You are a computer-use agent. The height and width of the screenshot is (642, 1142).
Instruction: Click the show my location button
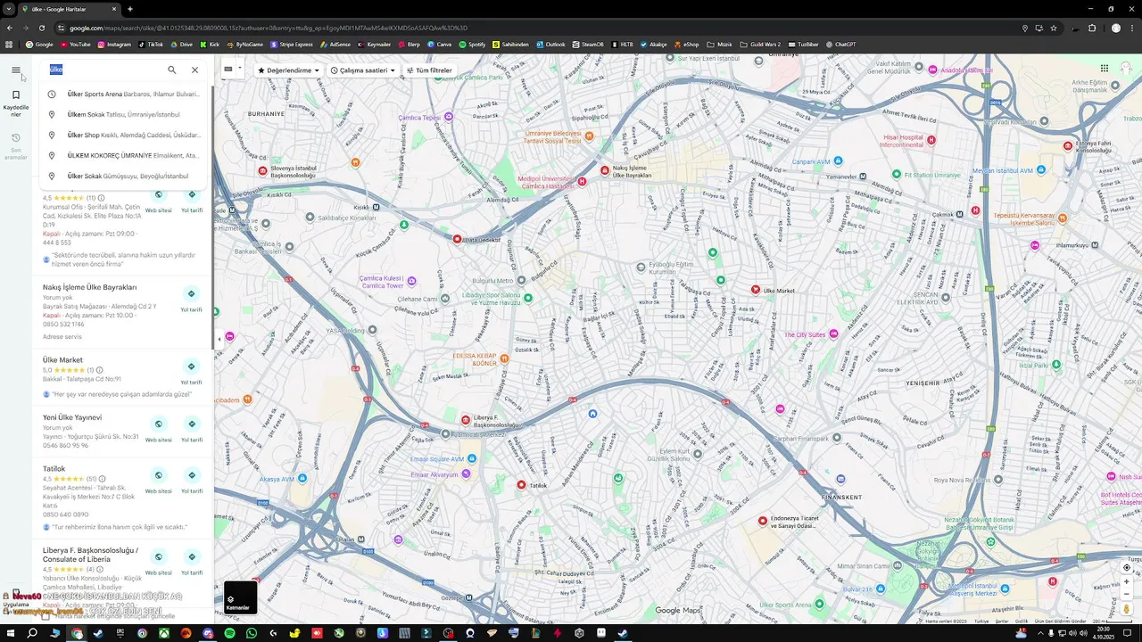point(1127,567)
